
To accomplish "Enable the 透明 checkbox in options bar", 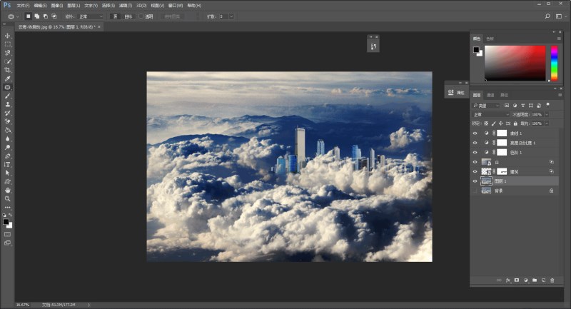I will coord(142,16).
